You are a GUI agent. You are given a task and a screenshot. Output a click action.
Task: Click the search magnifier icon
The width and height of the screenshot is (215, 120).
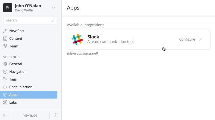coord(54,20)
